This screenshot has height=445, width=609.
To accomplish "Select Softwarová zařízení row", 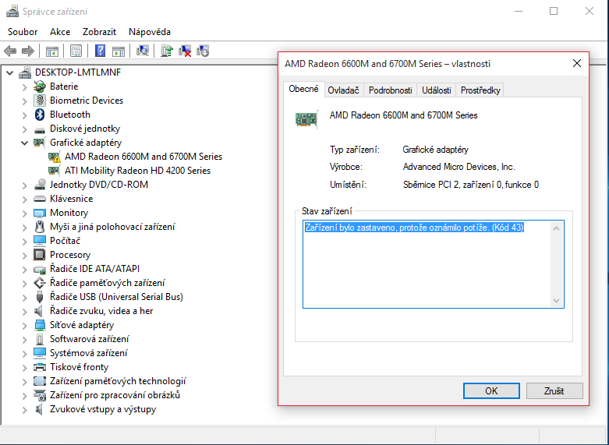I will (89, 339).
